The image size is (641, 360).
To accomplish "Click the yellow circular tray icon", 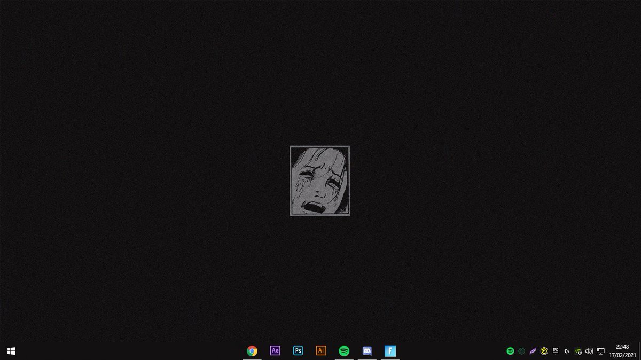I will (x=544, y=351).
